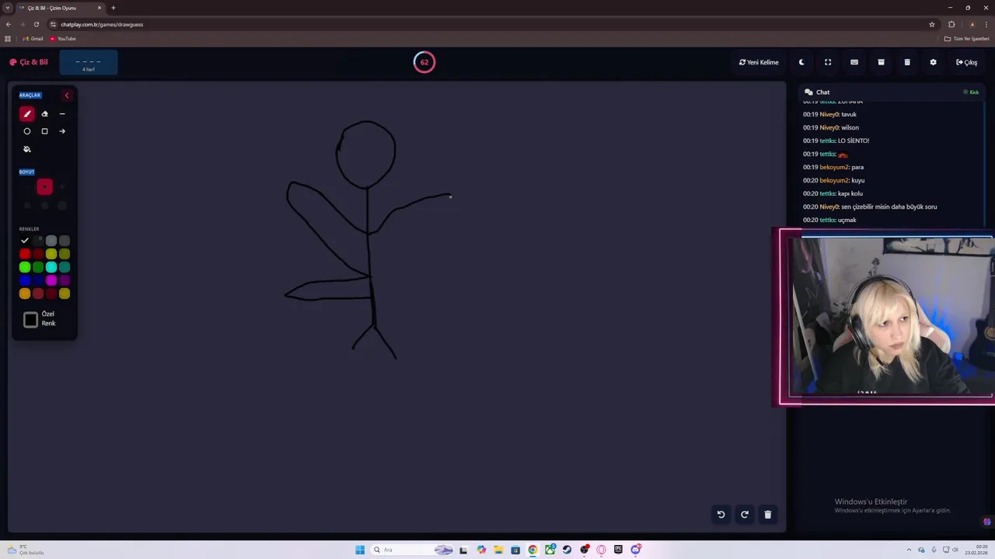Open the browser tab search dropdown

[8, 8]
